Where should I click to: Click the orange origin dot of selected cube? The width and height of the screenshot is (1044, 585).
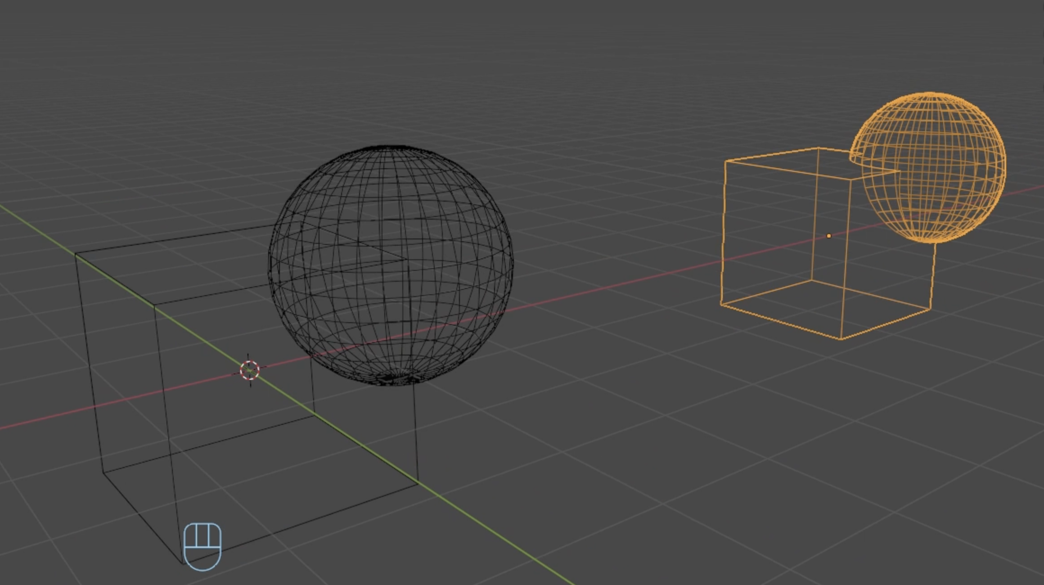[829, 236]
